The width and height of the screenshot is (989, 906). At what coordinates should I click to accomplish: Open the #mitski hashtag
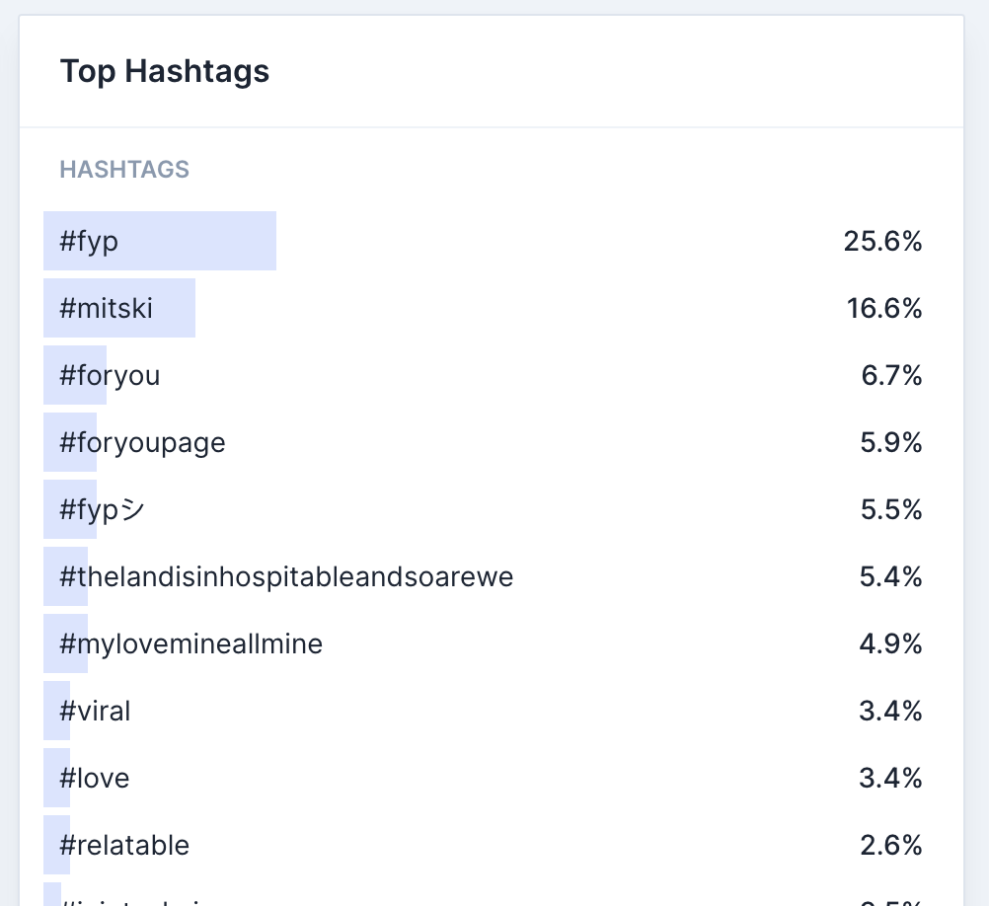[107, 308]
